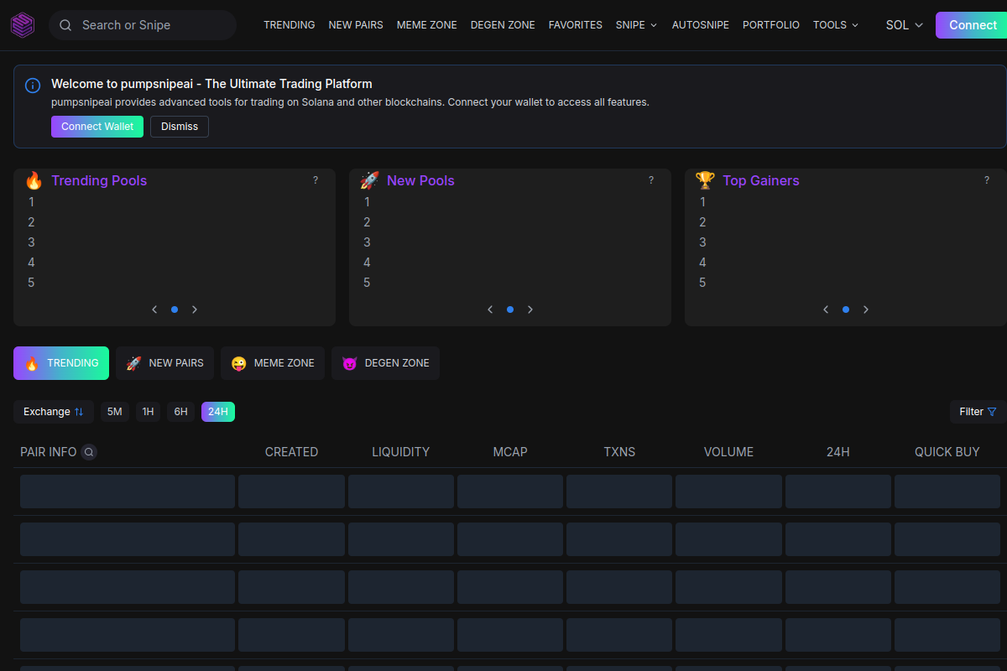The height and width of the screenshot is (671, 1007).
Task: Open the SOL chain selector dropdown
Action: 904,25
